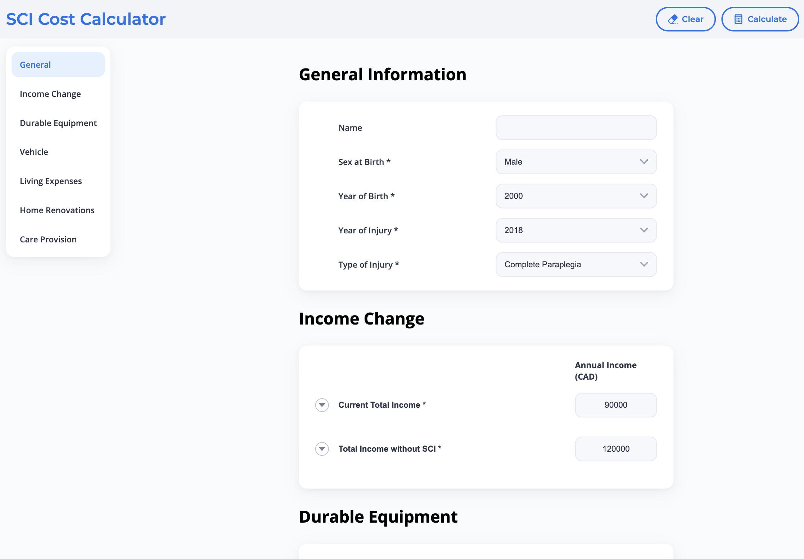Image resolution: width=804 pixels, height=559 pixels.
Task: Expand Current Total Income details arrow
Action: point(322,405)
